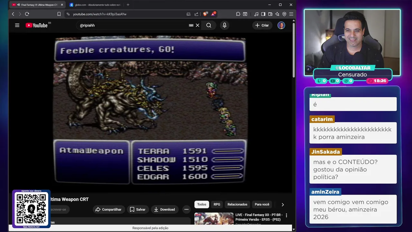Image resolution: width=412 pixels, height=232 pixels.
Task: Select the Todos filter chip
Action: pos(202,204)
